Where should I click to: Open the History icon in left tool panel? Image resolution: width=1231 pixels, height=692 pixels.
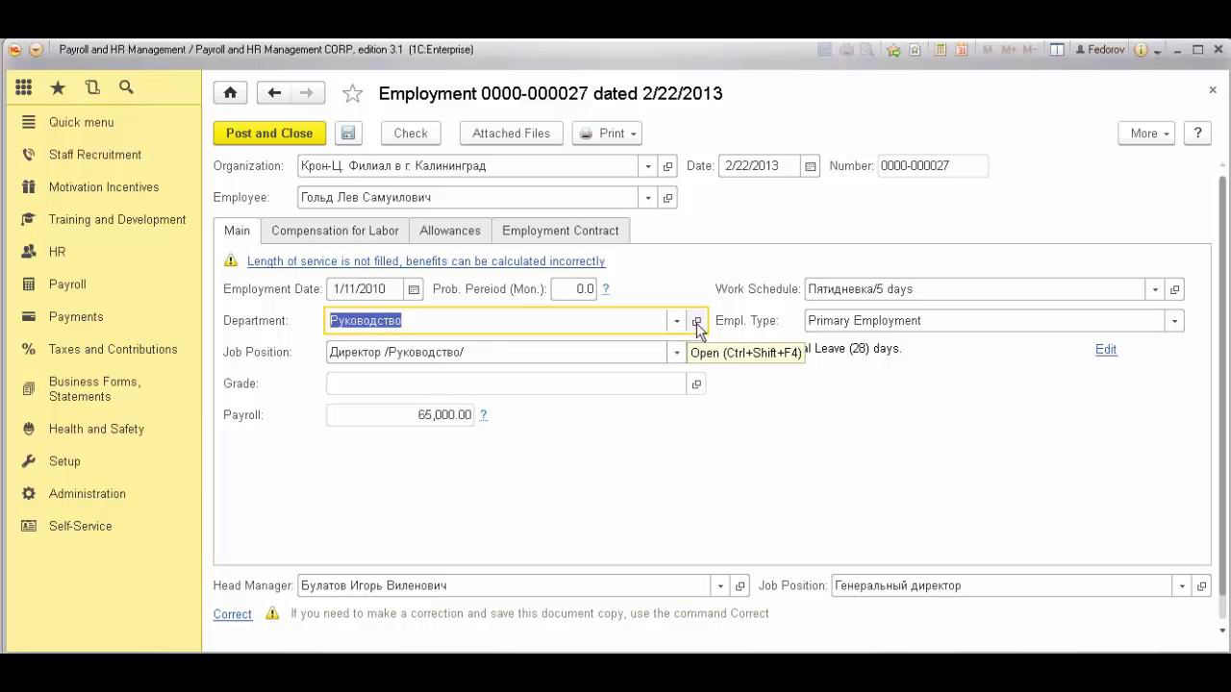point(92,87)
